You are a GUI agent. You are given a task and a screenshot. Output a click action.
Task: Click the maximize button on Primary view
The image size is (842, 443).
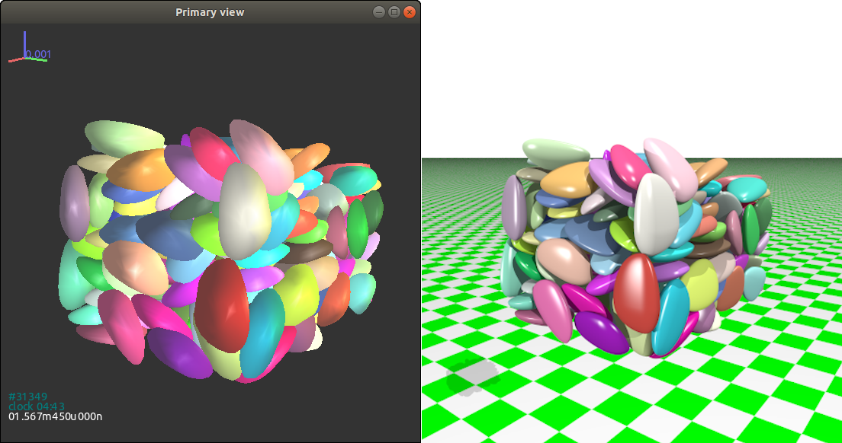pyautogui.click(x=394, y=11)
